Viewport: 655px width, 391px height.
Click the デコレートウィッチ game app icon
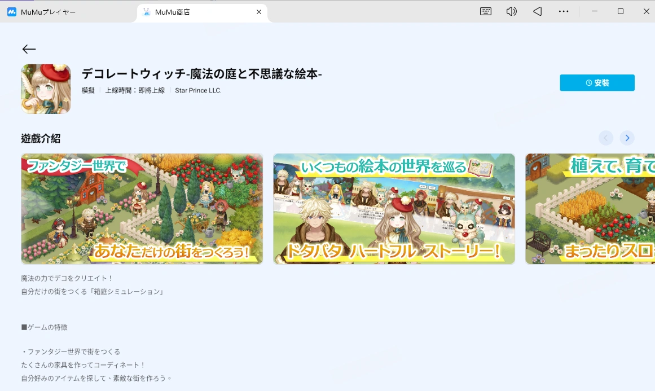46,89
